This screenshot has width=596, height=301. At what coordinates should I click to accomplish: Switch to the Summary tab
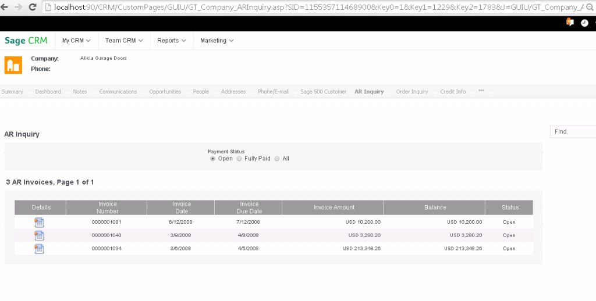pos(12,91)
